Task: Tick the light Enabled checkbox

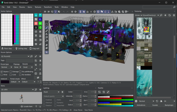Action: click(x=44, y=100)
